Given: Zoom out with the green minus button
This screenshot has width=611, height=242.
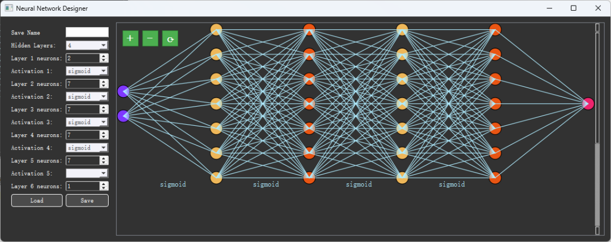Looking at the screenshot, I should [150, 38].
